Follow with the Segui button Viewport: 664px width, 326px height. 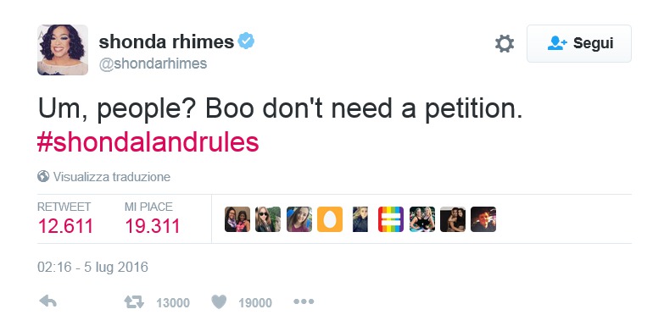coord(579,43)
